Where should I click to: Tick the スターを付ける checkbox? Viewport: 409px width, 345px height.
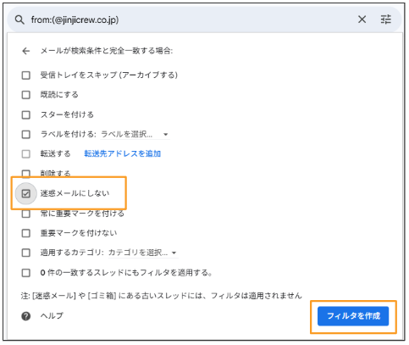click(26, 114)
